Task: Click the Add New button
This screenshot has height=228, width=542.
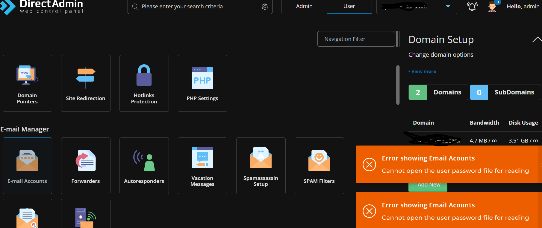Action: coord(428,187)
